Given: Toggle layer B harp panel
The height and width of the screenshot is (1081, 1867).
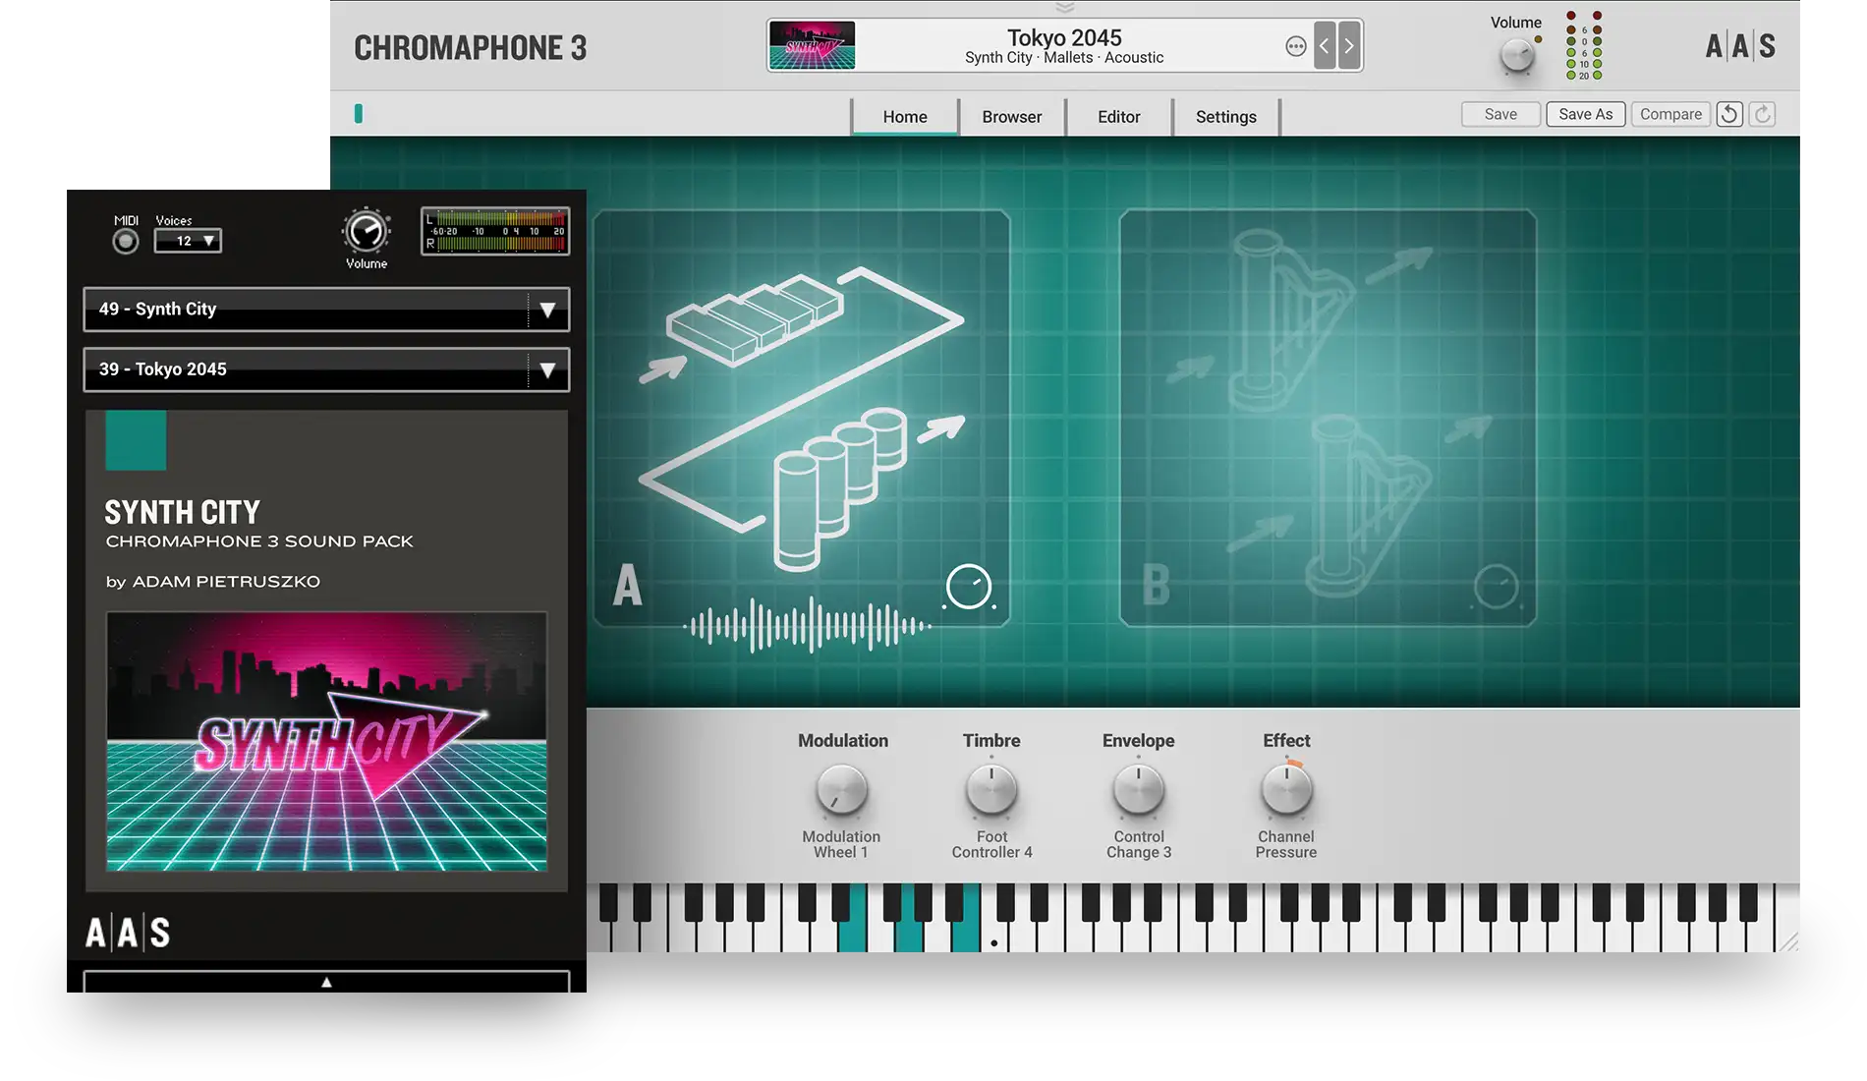Looking at the screenshot, I should pos(1327,418).
